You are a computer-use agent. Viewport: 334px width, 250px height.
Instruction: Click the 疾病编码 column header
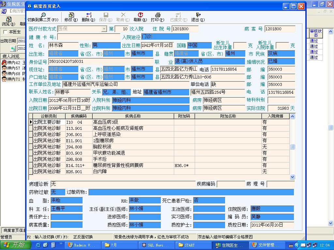click(x=79, y=116)
